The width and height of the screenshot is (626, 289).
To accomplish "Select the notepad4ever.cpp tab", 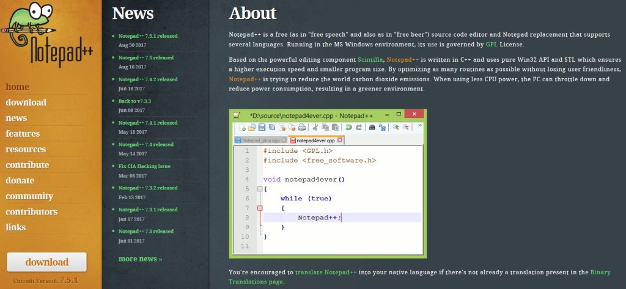I will (316, 140).
